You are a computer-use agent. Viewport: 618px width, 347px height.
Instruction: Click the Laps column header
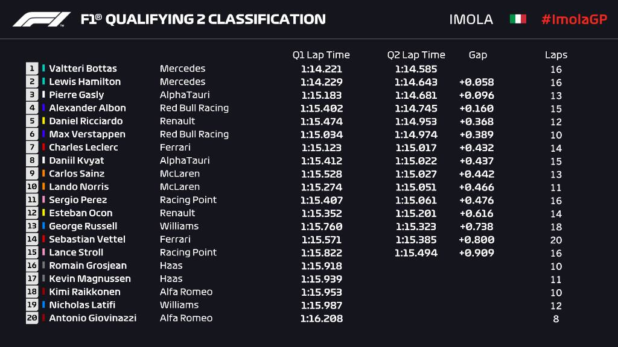coord(556,55)
